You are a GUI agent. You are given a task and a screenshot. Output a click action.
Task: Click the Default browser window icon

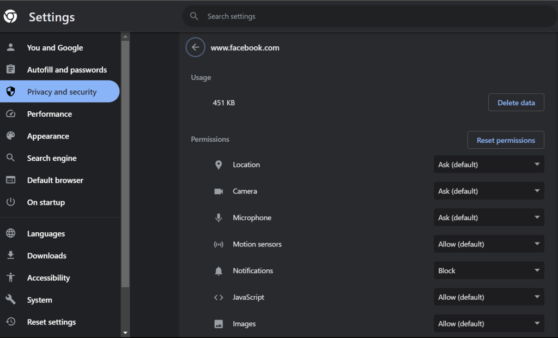point(11,180)
